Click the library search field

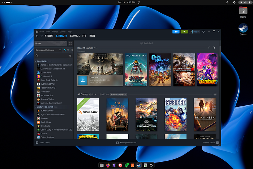pyautogui.click(x=53, y=56)
